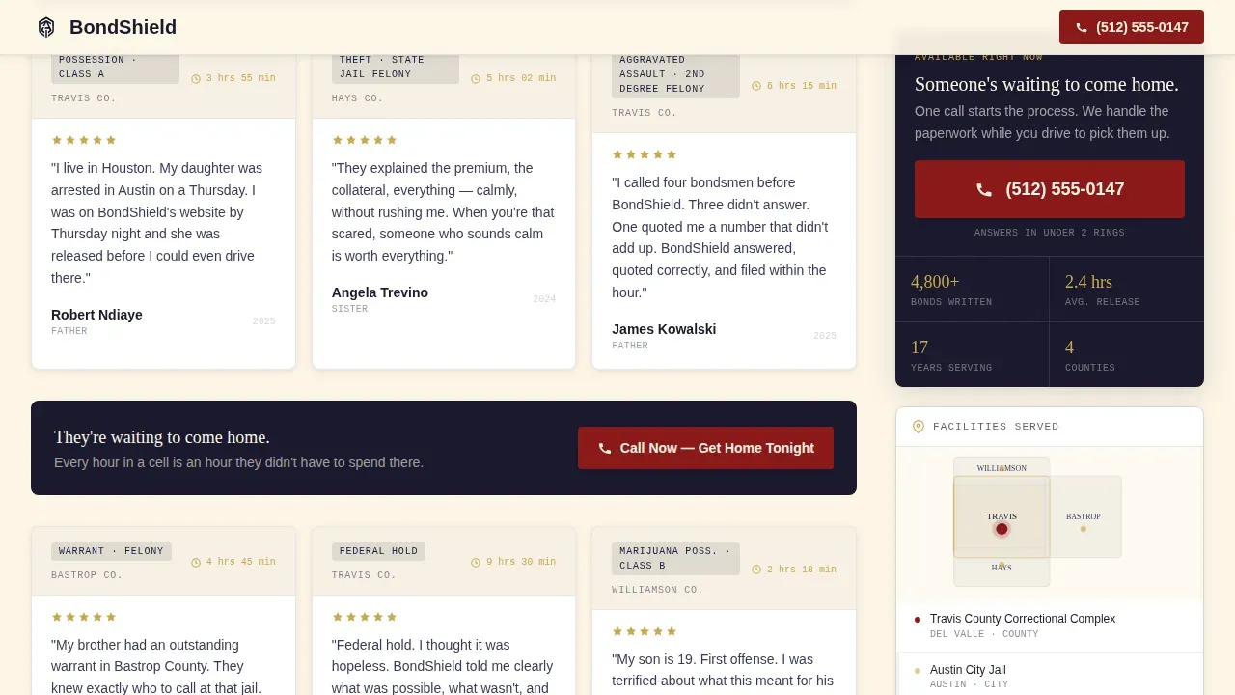Select Bastrop county region on map

coord(1085,516)
